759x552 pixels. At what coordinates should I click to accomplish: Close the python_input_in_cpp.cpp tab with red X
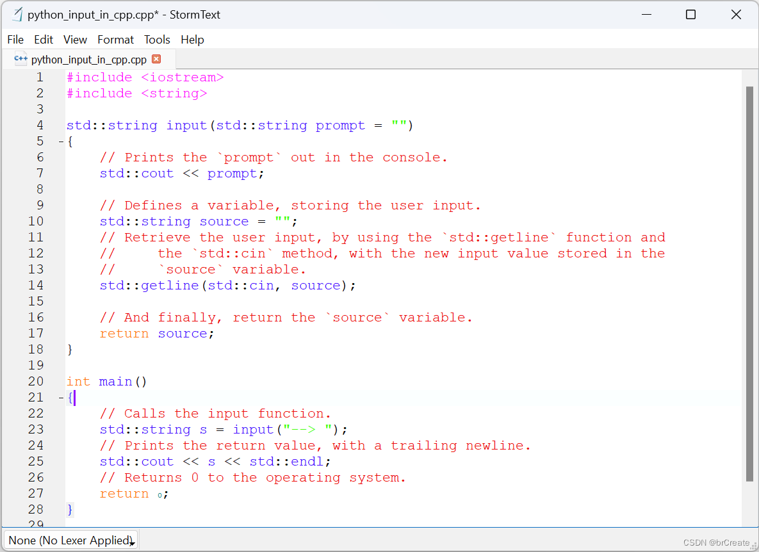tap(156, 59)
